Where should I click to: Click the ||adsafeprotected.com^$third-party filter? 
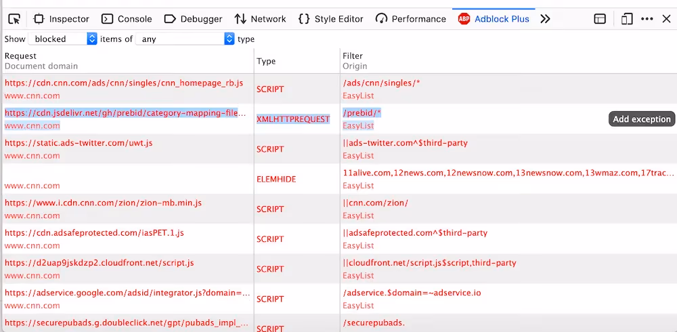[415, 233]
